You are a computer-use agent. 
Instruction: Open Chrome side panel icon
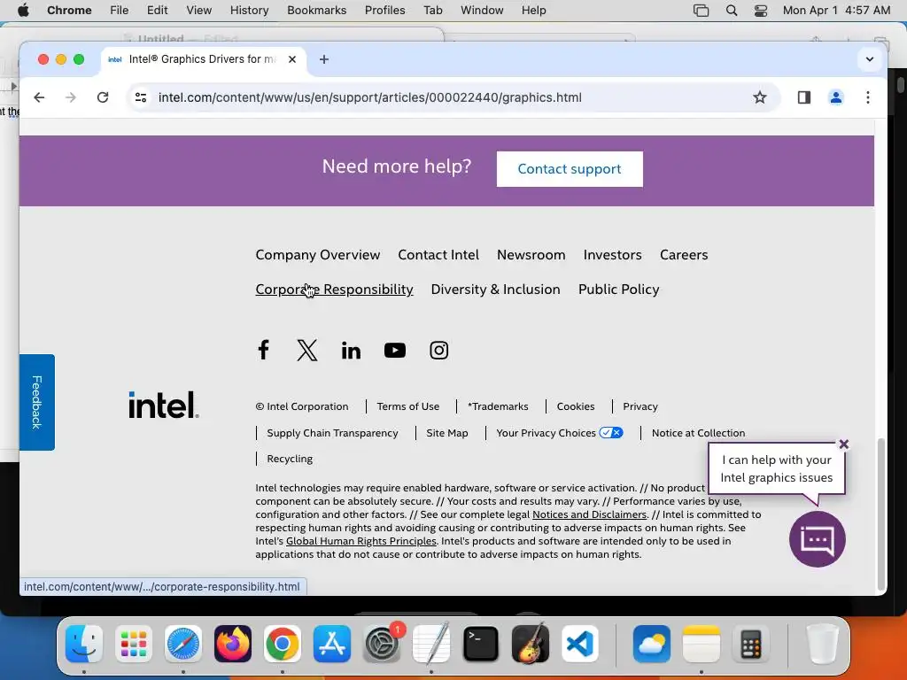(804, 97)
